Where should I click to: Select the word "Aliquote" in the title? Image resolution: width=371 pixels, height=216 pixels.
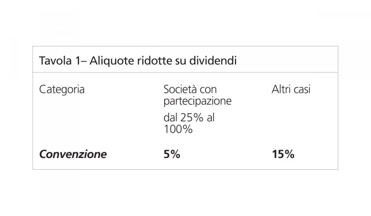(108, 61)
